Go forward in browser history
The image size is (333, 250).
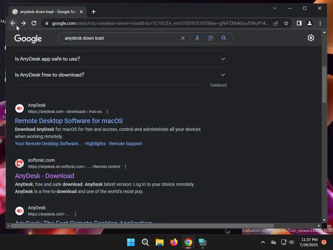[23, 23]
